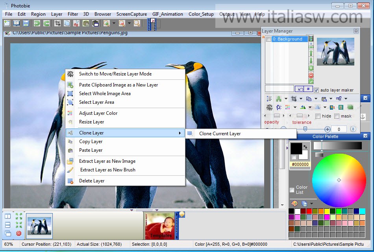Redo with the green arrow icon
The image size is (374, 252).
pos(46,23)
